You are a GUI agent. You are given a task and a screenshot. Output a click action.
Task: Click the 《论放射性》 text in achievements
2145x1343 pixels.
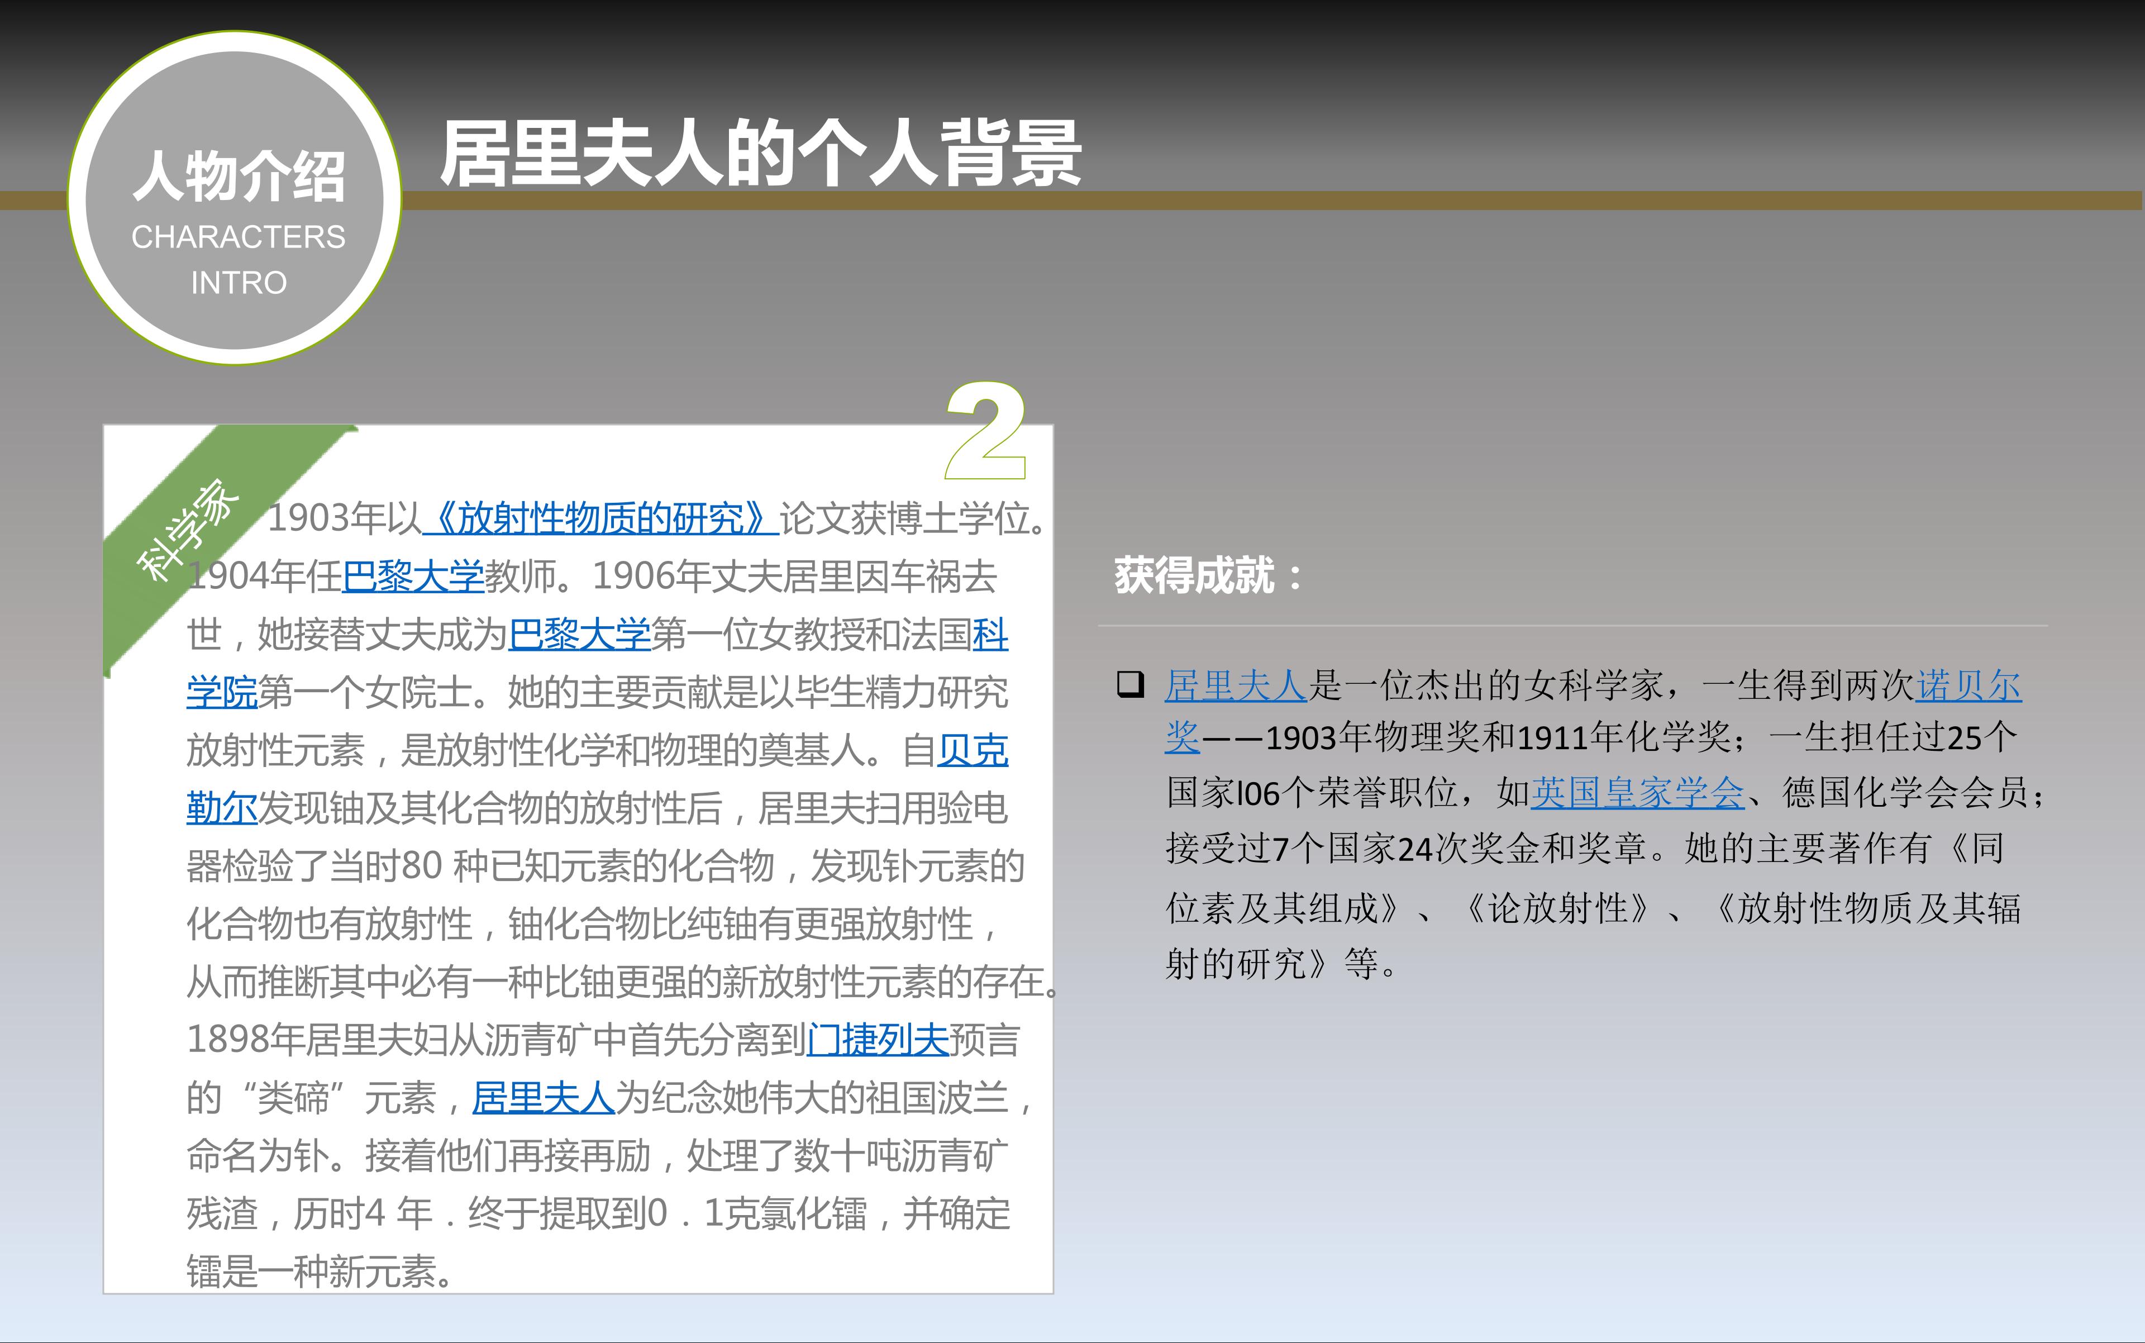[x=1558, y=908]
